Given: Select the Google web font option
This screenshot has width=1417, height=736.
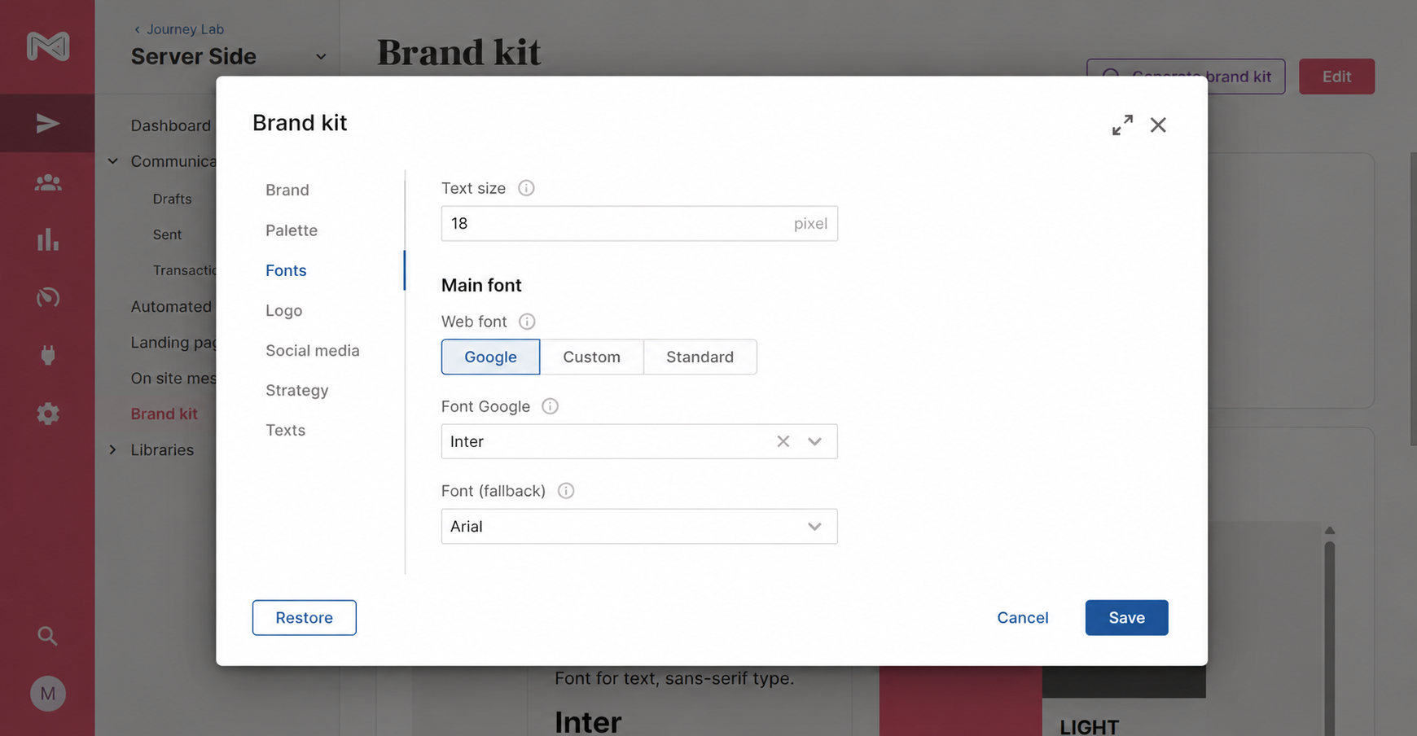Looking at the screenshot, I should tap(490, 357).
